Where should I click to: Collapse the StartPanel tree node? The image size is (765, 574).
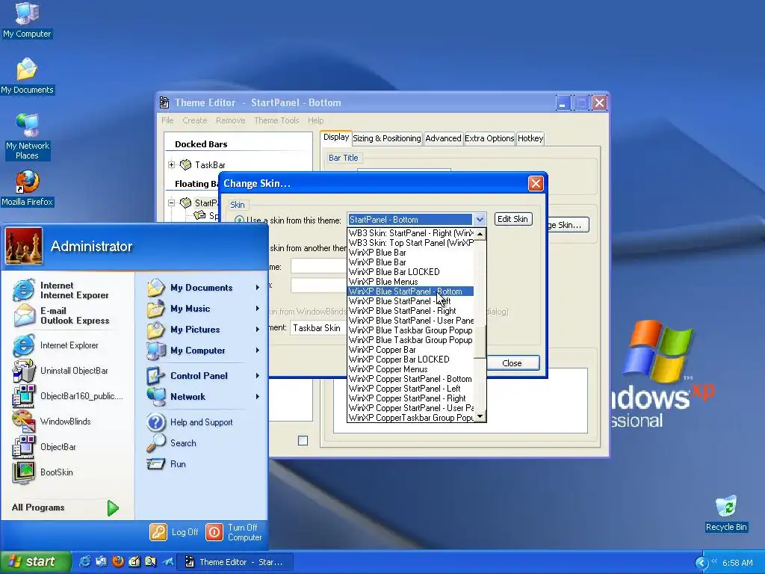[171, 203]
